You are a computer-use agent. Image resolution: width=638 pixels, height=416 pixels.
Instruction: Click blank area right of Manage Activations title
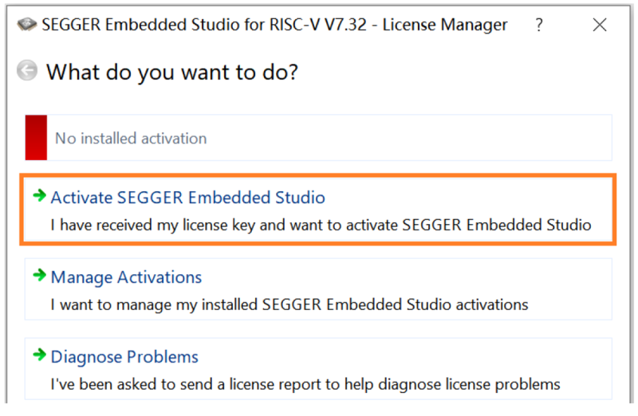(415, 276)
